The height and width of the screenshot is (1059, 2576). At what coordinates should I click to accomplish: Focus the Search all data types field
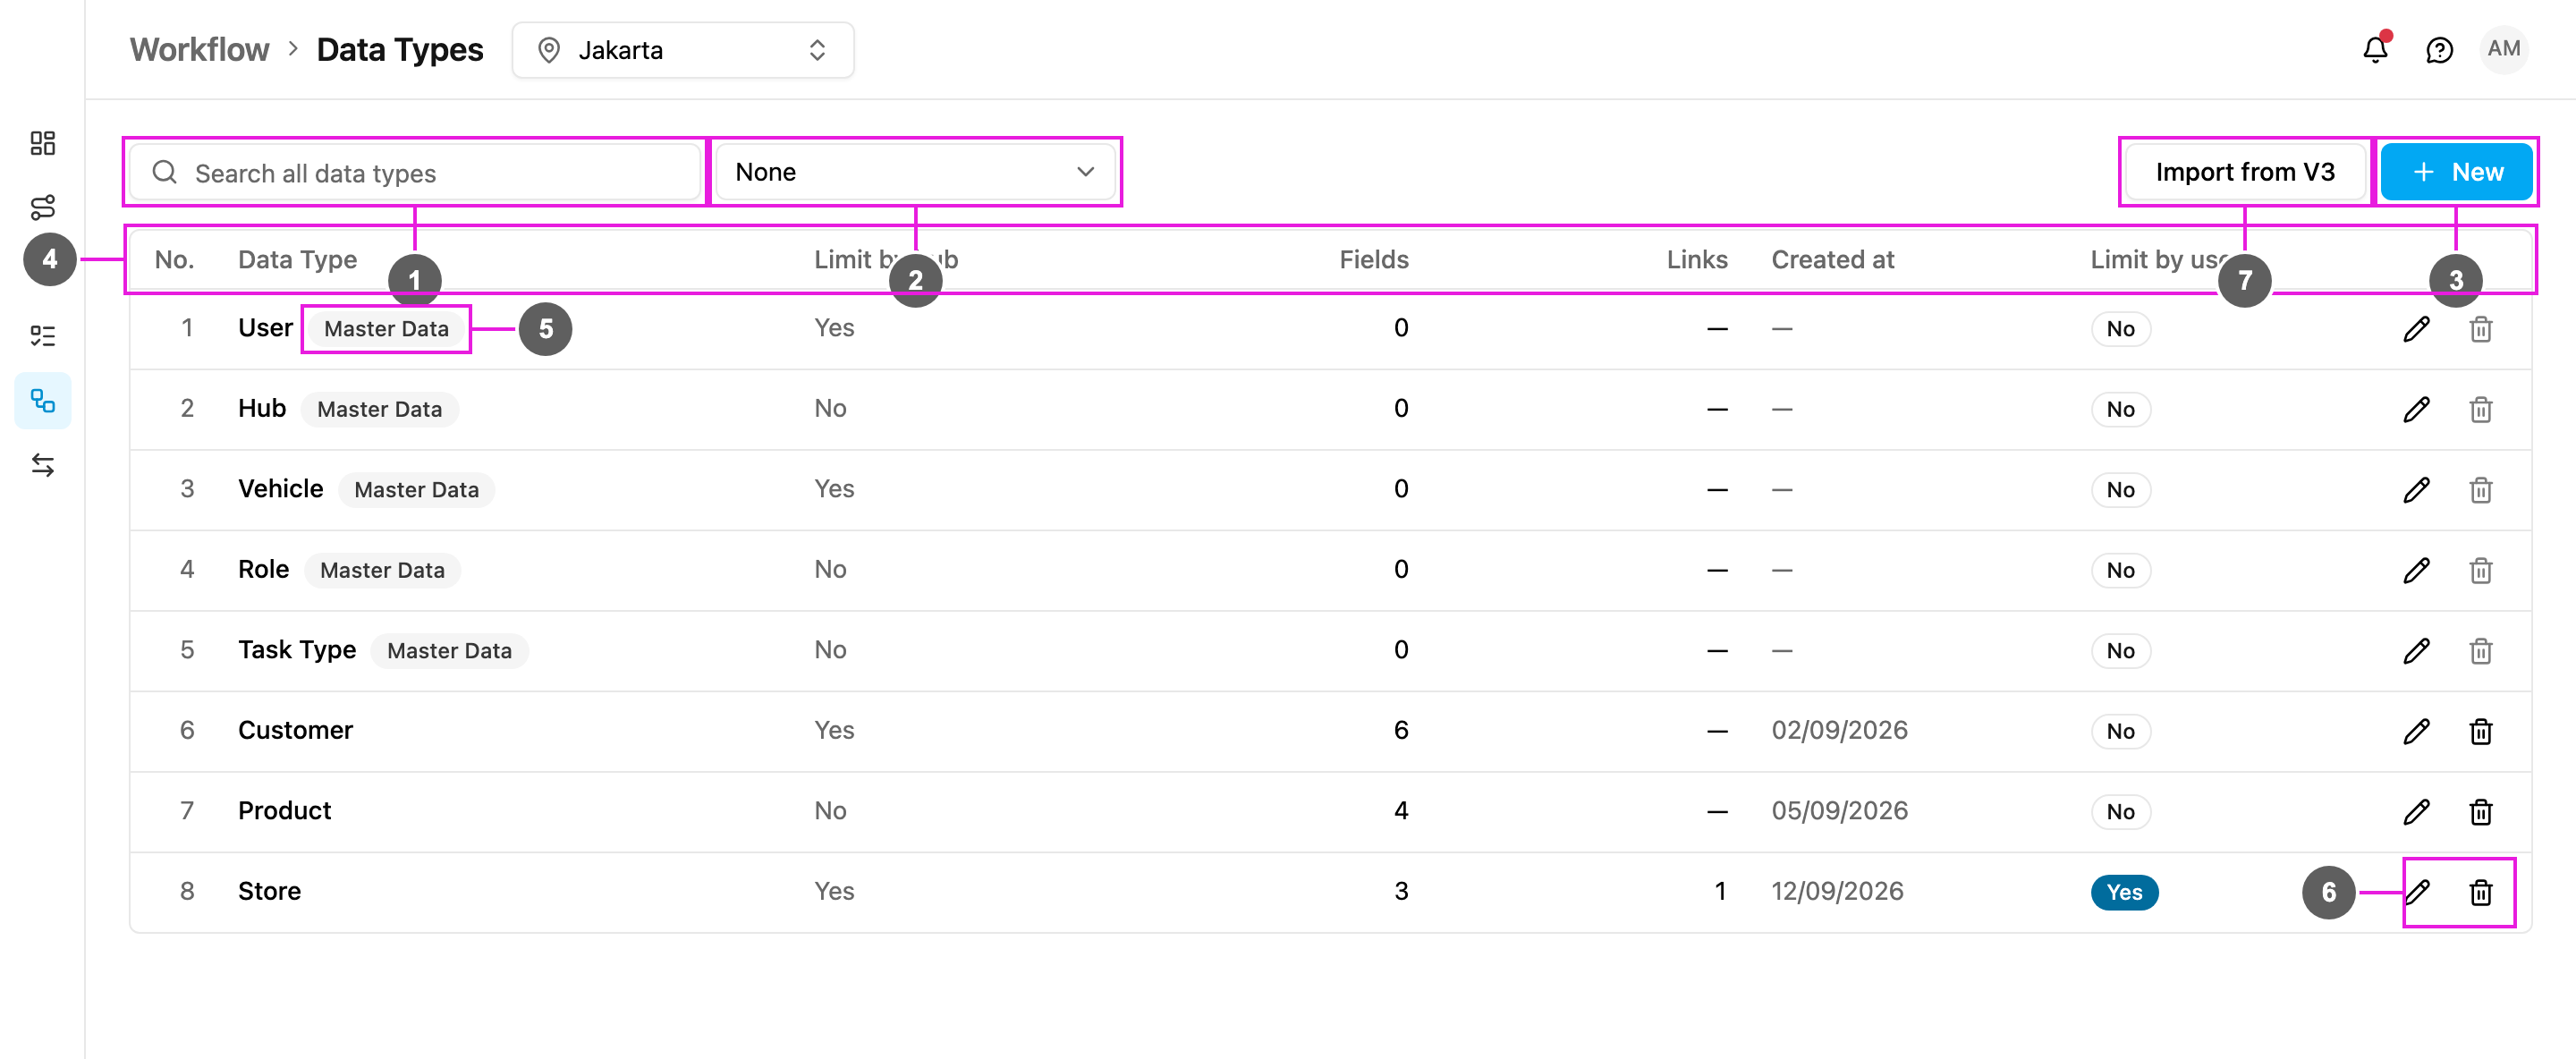(x=414, y=173)
